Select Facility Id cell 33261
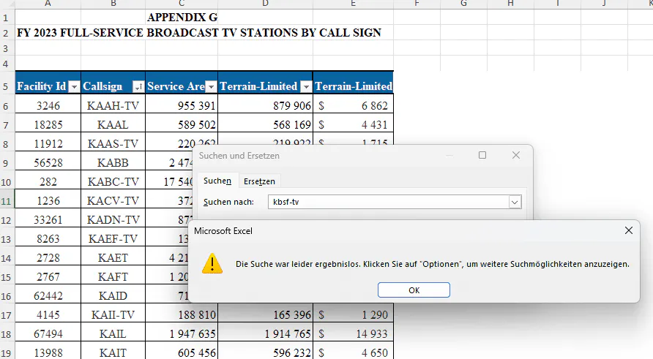653x359 pixels. (x=48, y=219)
